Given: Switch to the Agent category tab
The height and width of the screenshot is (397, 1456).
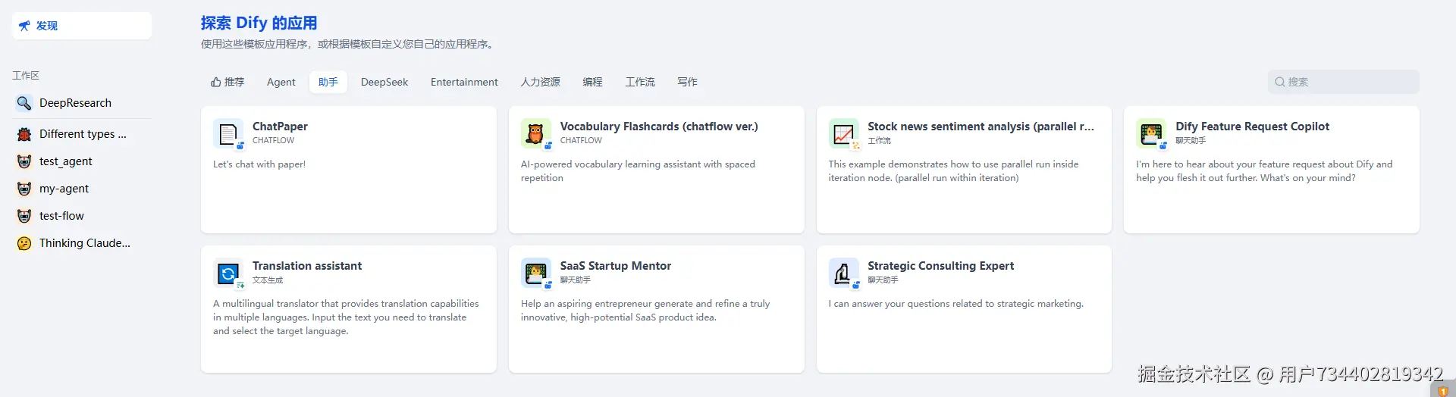Looking at the screenshot, I should pos(281,82).
